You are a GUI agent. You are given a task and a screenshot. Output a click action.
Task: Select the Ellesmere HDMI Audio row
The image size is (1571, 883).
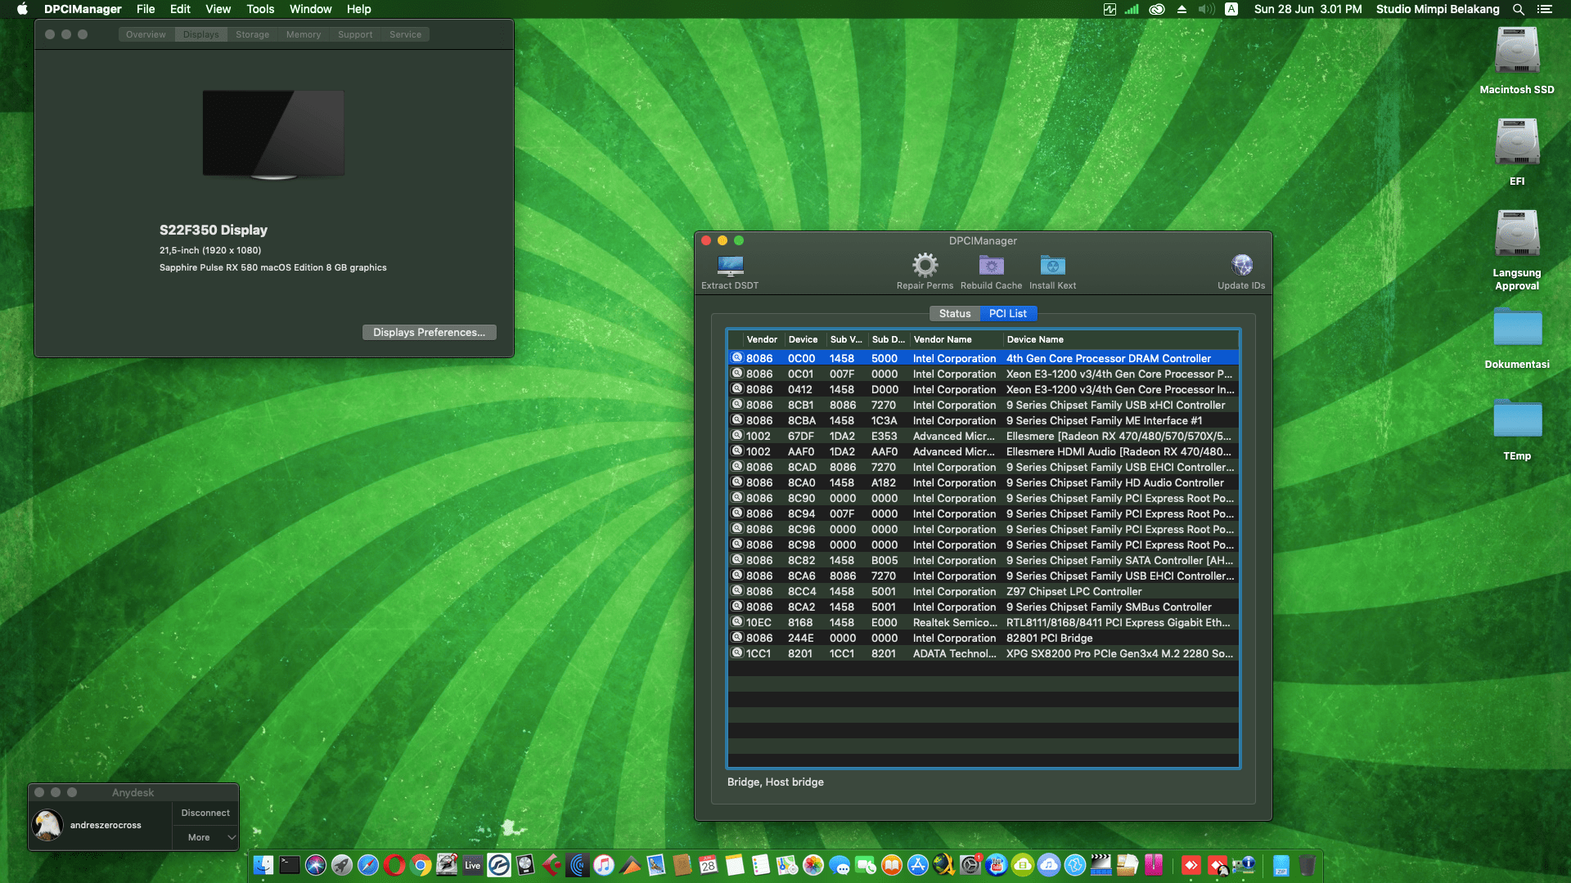984,451
